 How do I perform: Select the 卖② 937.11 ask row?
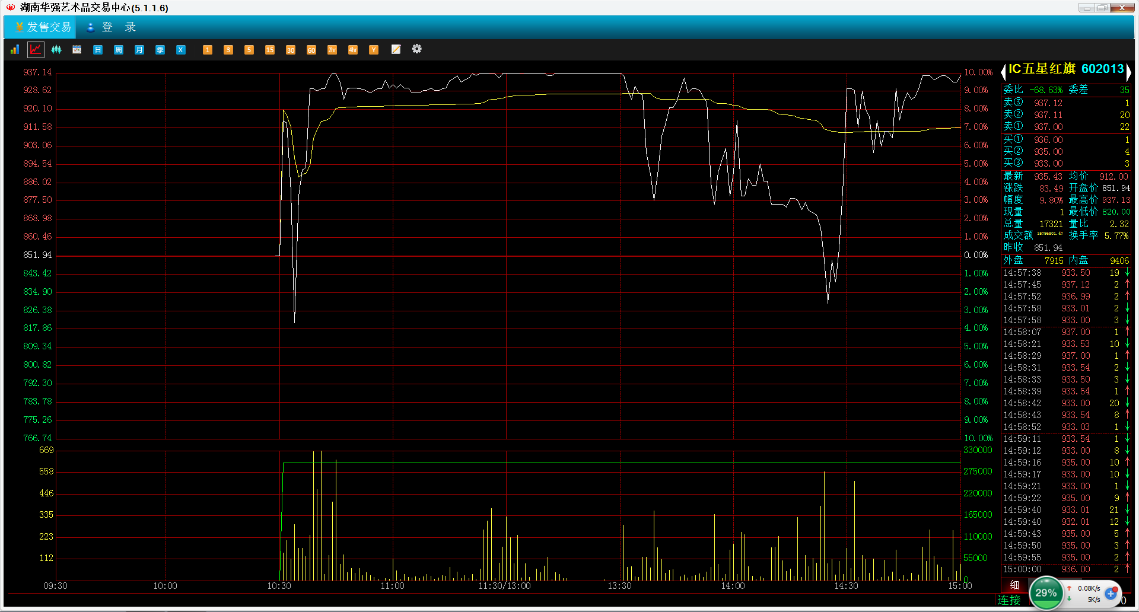click(1066, 115)
